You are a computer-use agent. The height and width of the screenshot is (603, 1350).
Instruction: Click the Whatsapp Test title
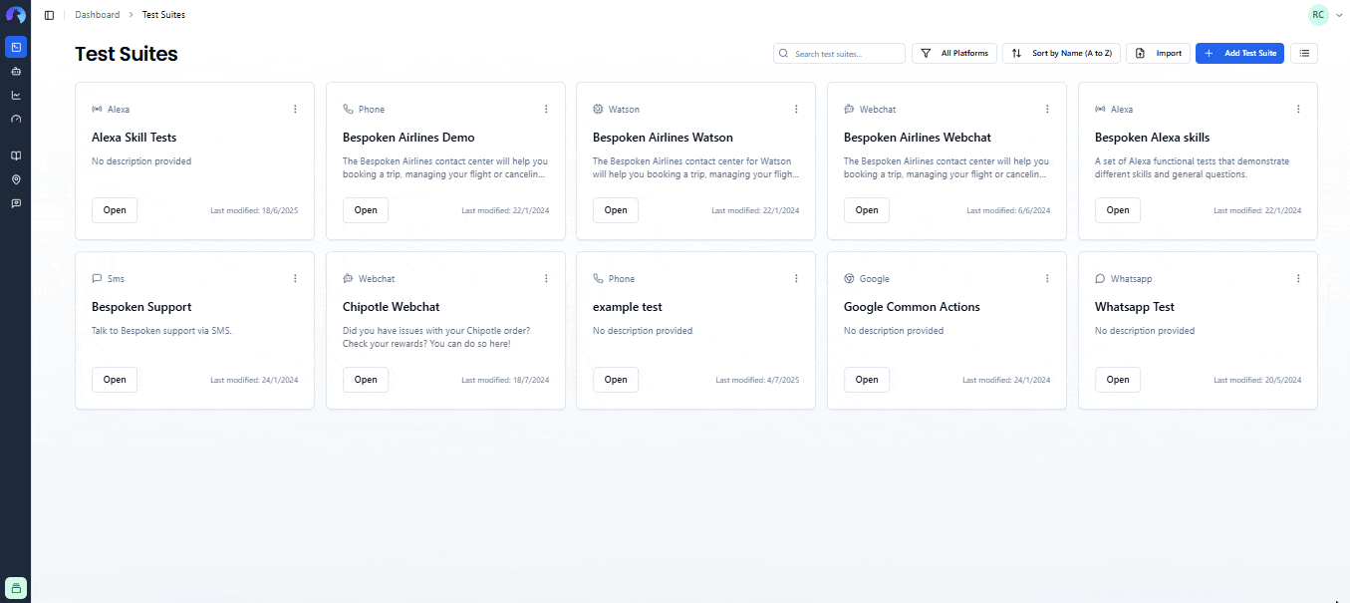(1135, 307)
